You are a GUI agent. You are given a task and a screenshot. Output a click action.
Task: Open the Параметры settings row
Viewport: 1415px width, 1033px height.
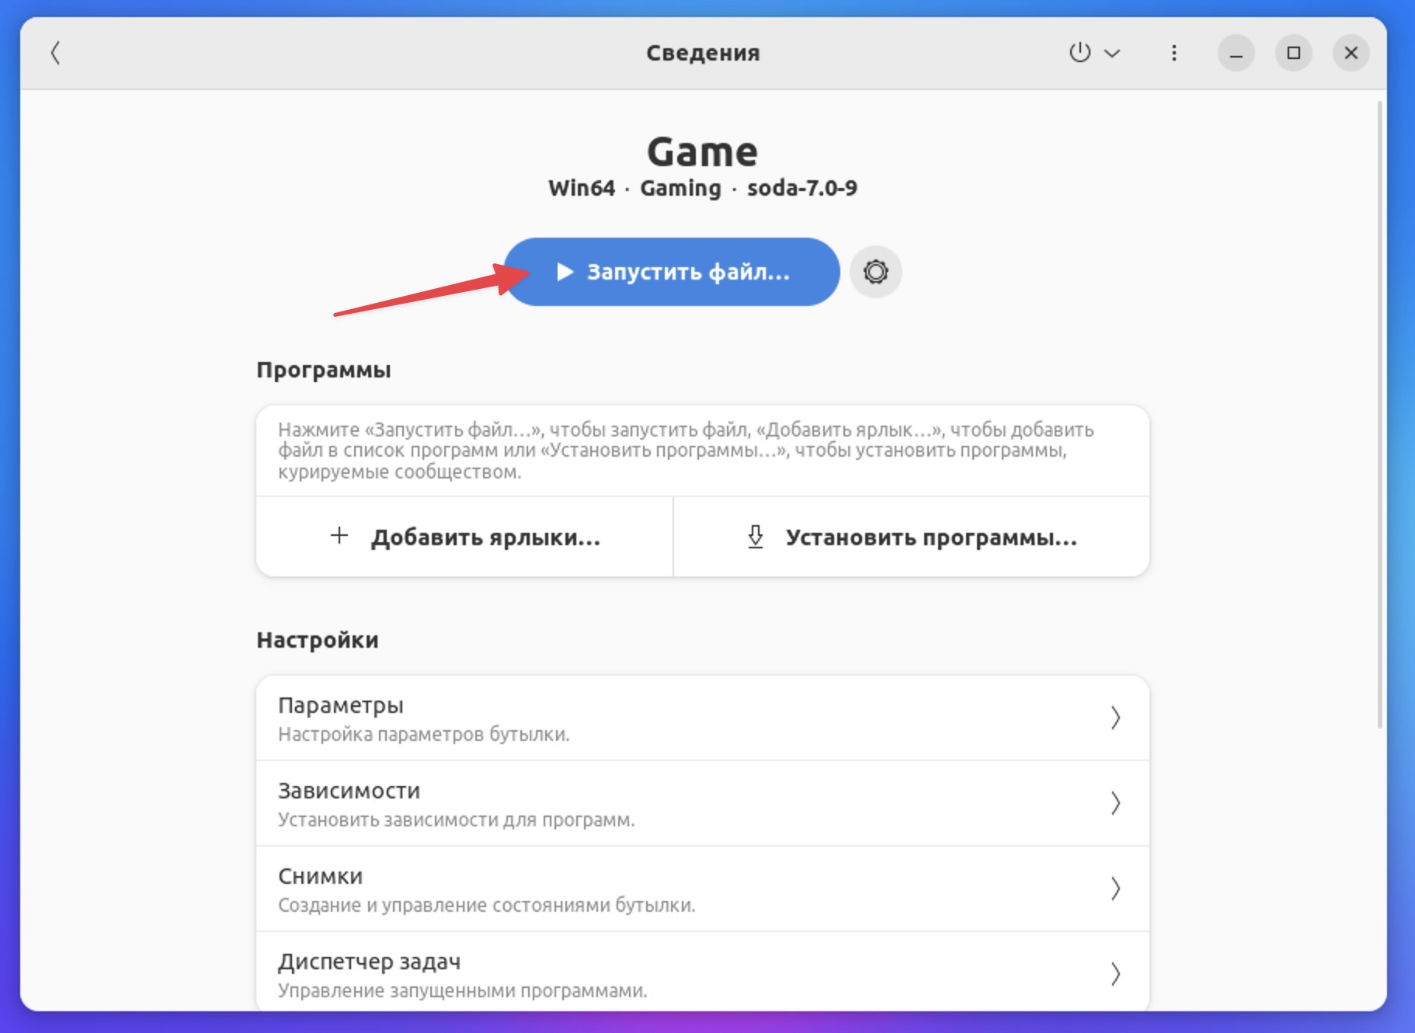703,718
